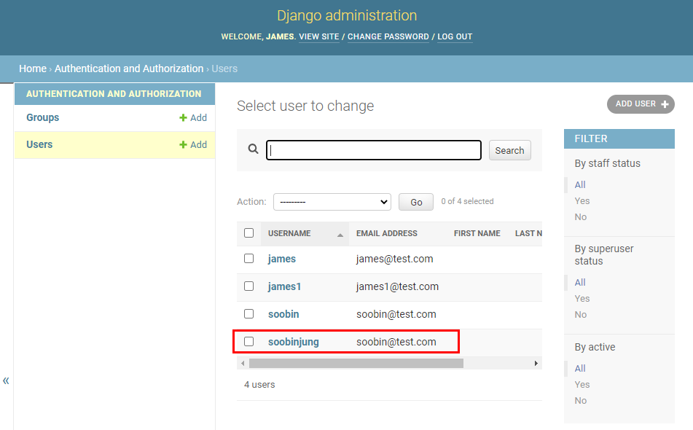Click the table scrollbar right arrow

click(x=536, y=363)
